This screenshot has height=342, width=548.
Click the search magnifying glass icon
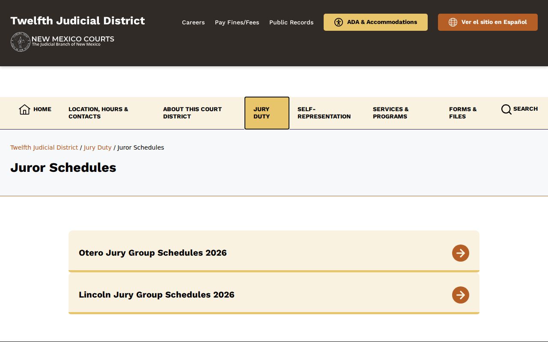(x=506, y=109)
